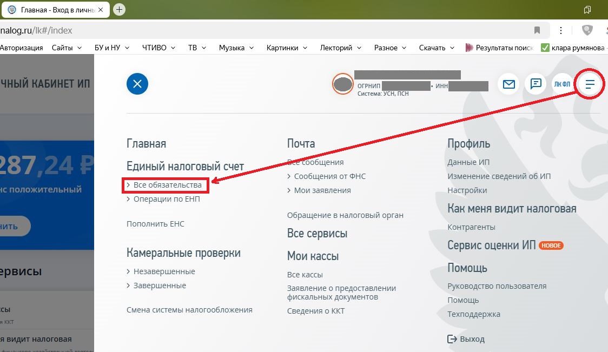Click the Результаты поиска bookmark icon

pyautogui.click(x=469, y=48)
